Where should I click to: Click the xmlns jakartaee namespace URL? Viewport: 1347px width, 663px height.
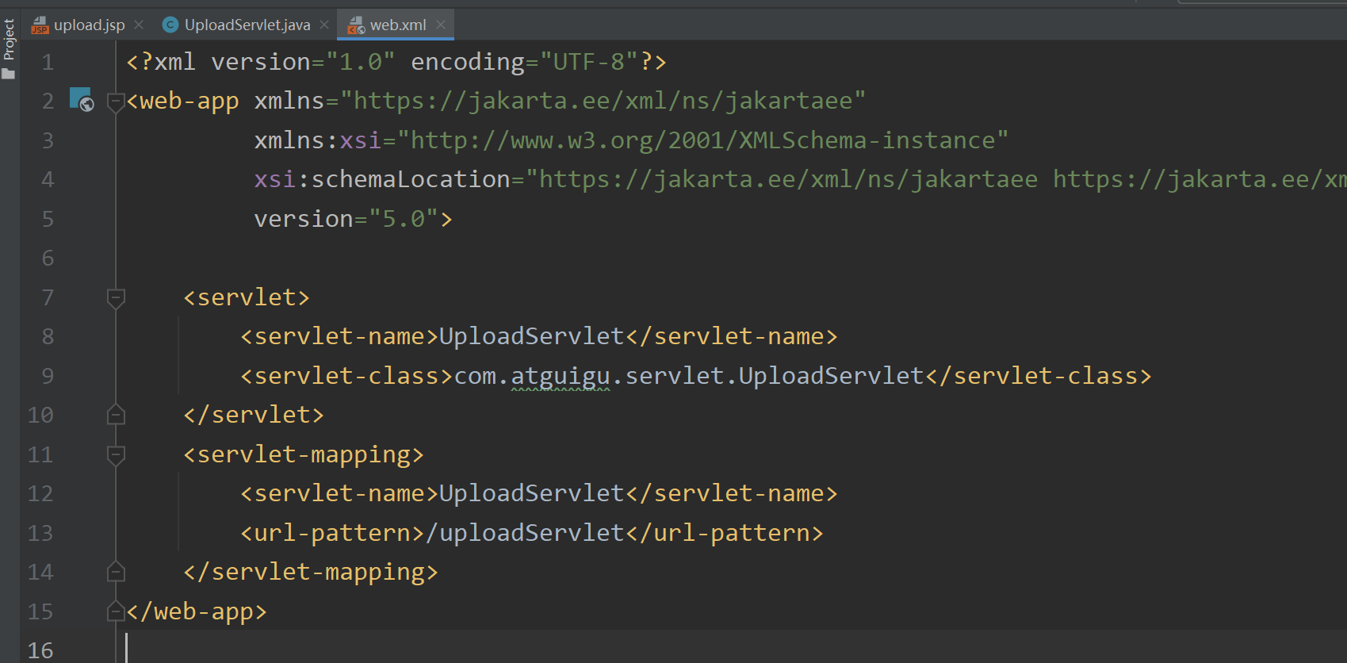point(603,101)
